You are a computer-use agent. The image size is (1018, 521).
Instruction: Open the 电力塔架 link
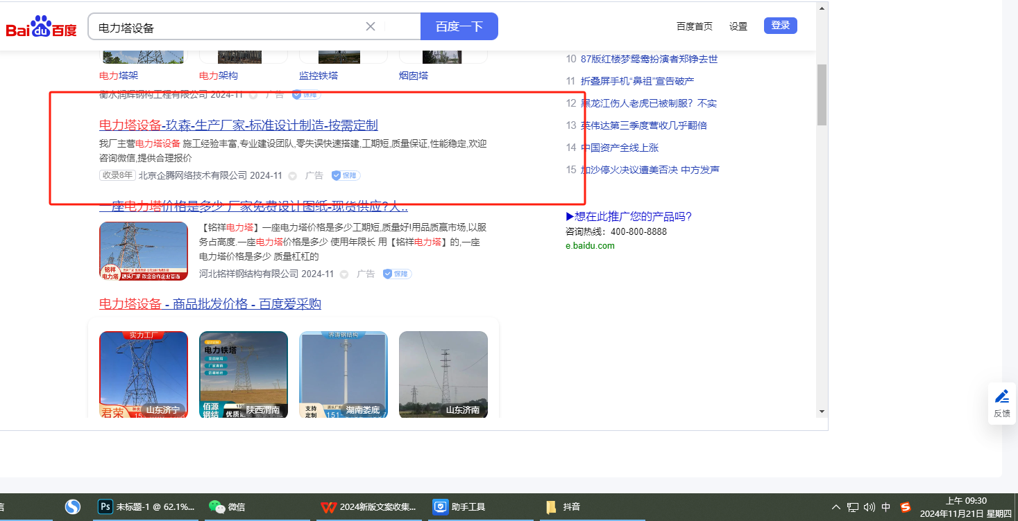(119, 76)
